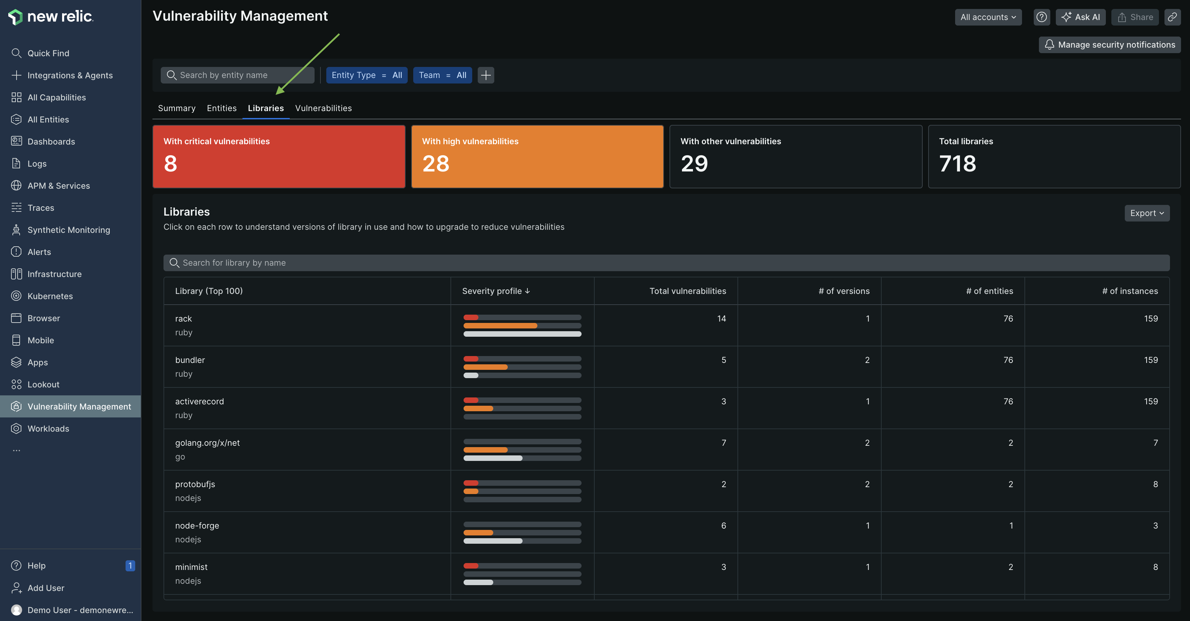Sort by Severity profile column
Image resolution: width=1190 pixels, height=621 pixels.
pyautogui.click(x=496, y=291)
